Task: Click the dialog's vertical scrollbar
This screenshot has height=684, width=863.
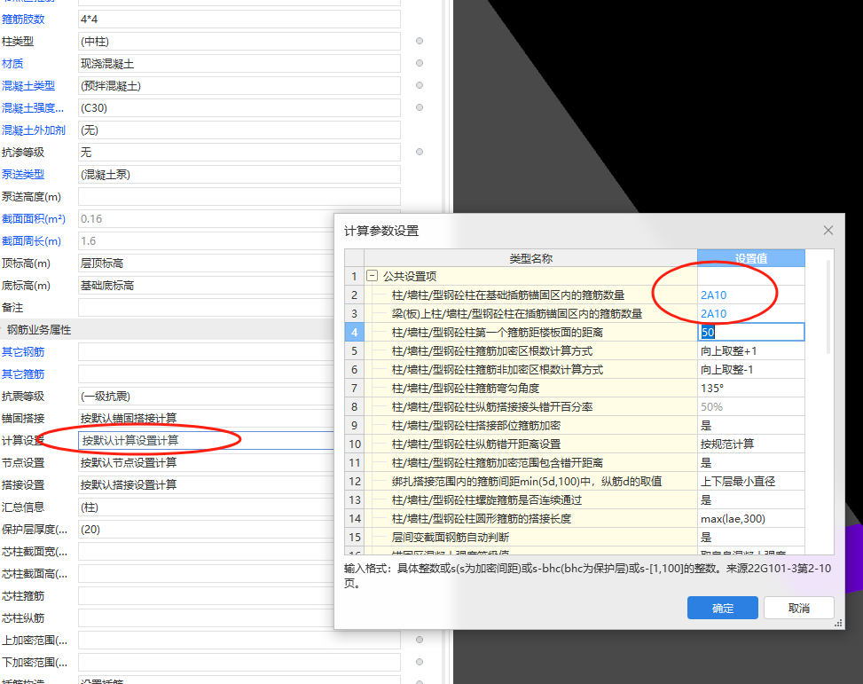Action: (828, 309)
